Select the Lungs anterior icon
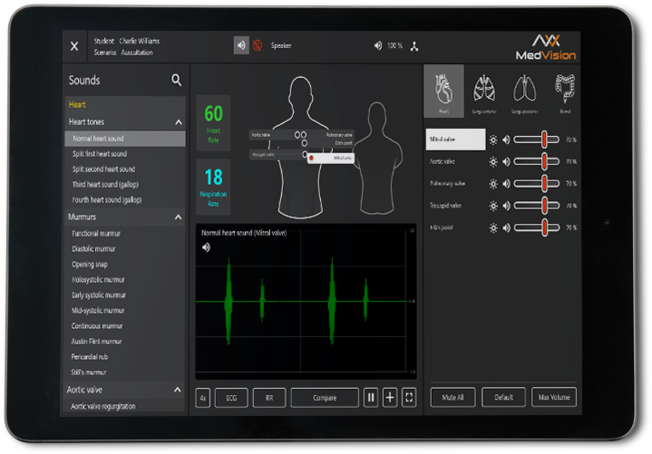652x454 pixels. pos(483,91)
